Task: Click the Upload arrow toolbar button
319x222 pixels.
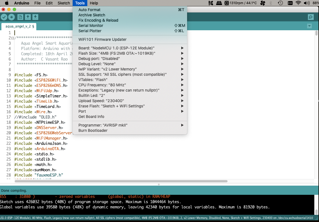Action: (12, 17)
